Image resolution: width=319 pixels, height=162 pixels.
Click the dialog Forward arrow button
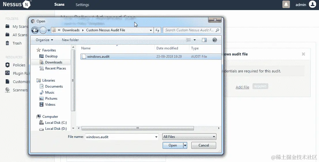(x=43, y=30)
